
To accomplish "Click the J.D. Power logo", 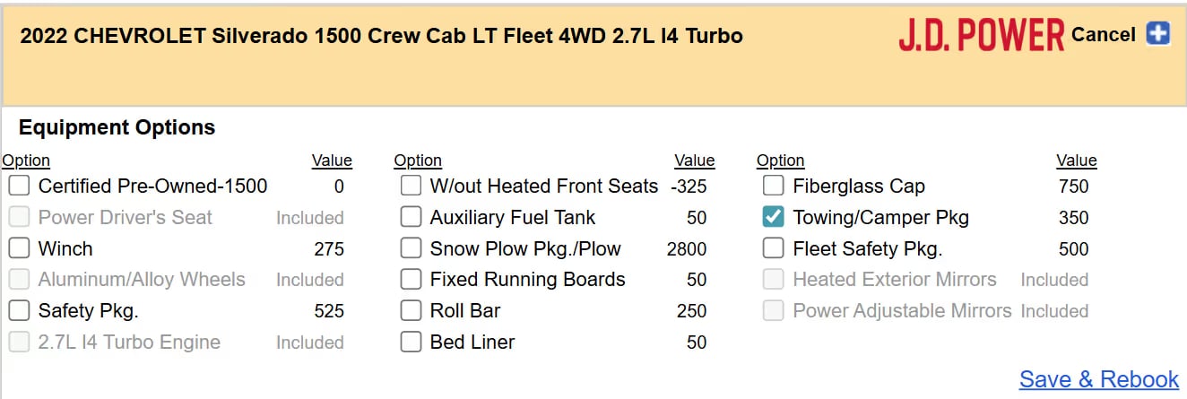I will pyautogui.click(x=982, y=36).
